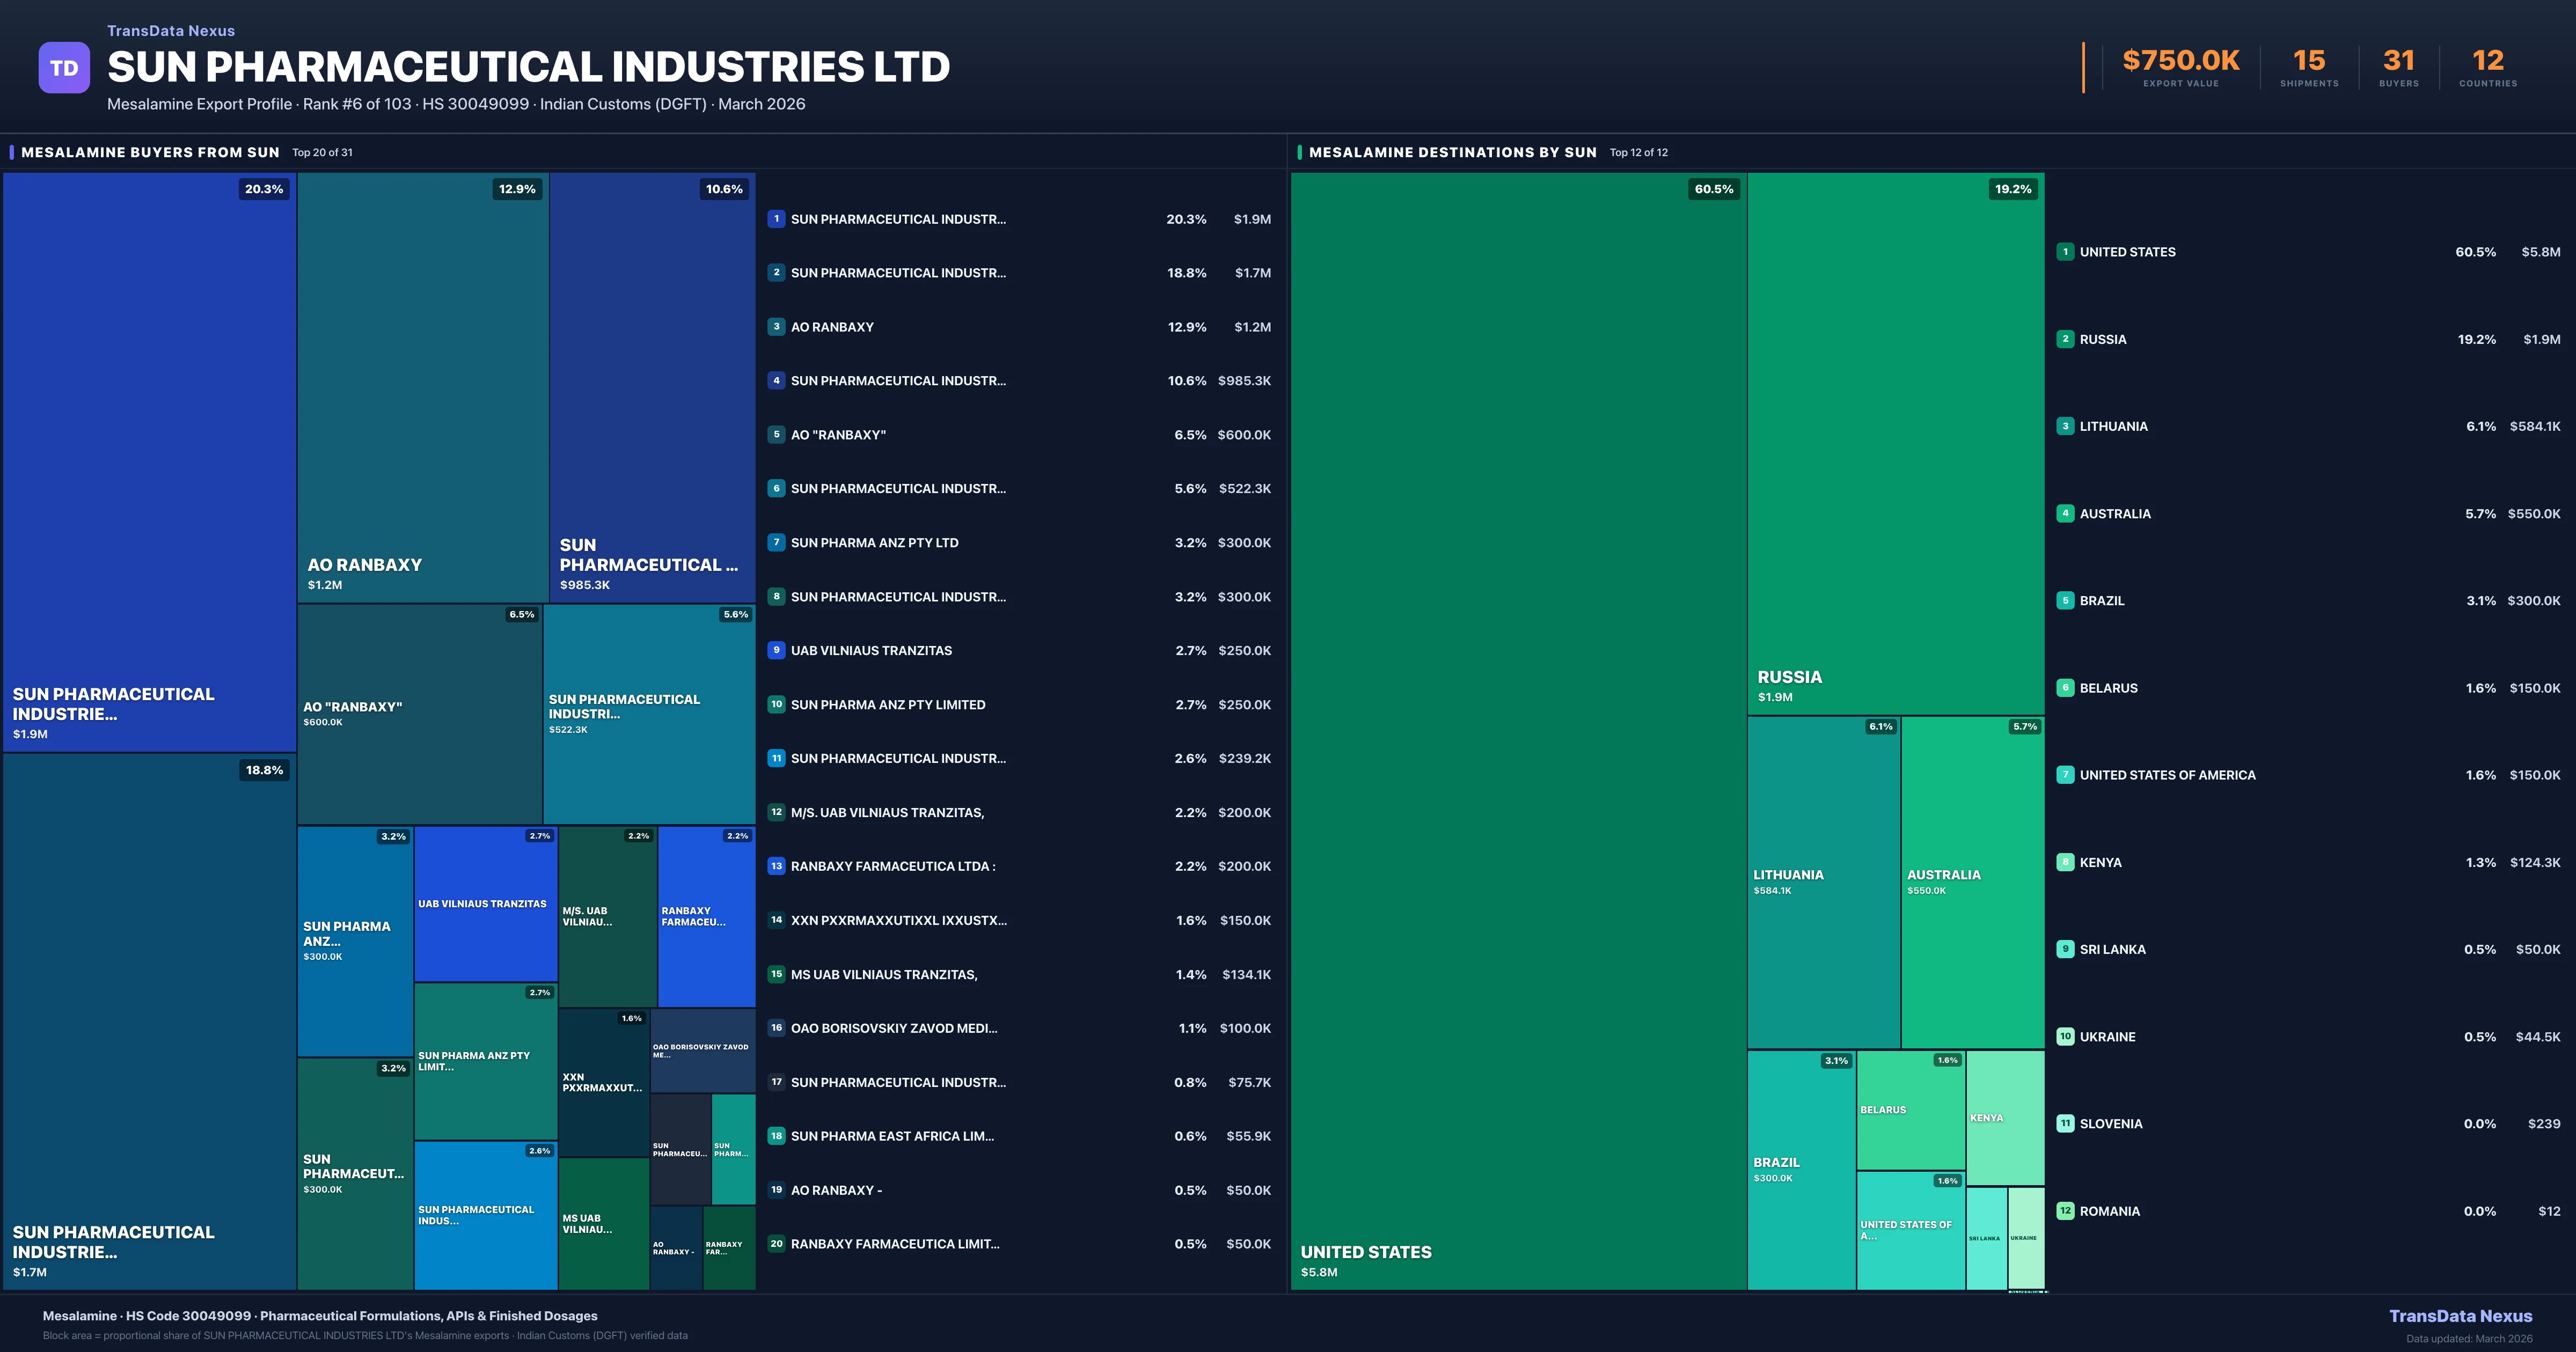Click the TransData Nexus link in header

click(170, 30)
